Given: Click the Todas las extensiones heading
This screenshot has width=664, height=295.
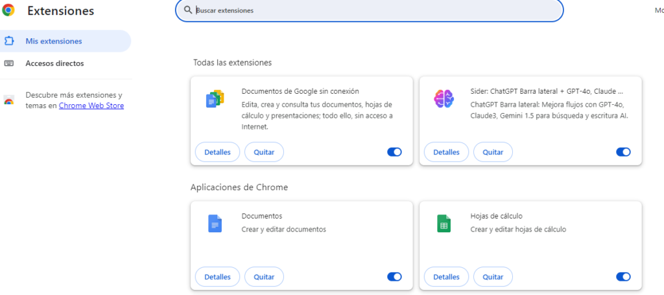Looking at the screenshot, I should click(x=233, y=63).
